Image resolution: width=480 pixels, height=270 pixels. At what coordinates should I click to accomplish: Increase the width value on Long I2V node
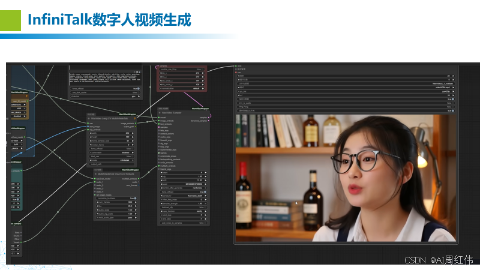[x=133, y=133]
